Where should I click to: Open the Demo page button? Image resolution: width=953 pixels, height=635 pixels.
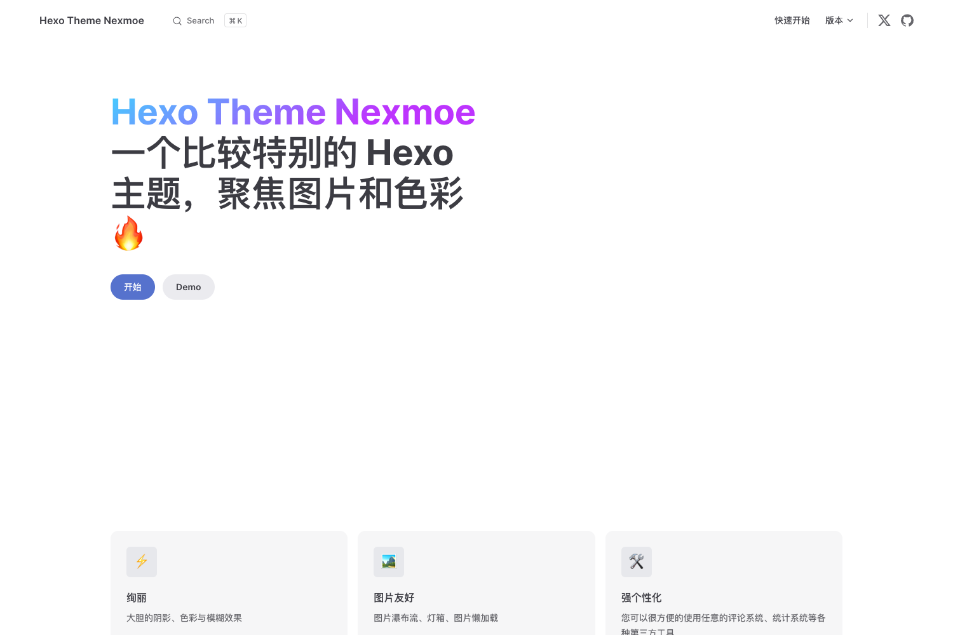tap(188, 287)
